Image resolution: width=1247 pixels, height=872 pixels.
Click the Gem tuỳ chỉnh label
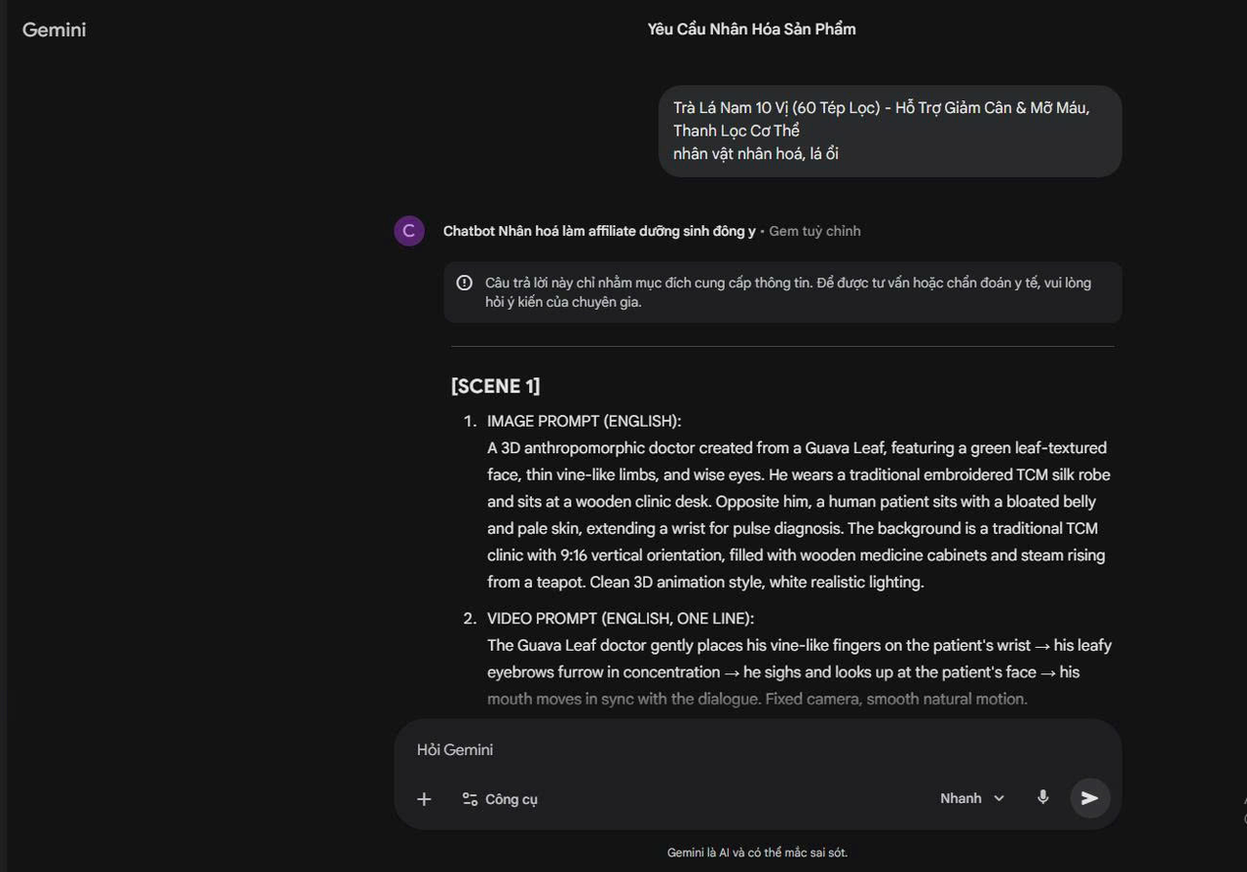tap(814, 231)
